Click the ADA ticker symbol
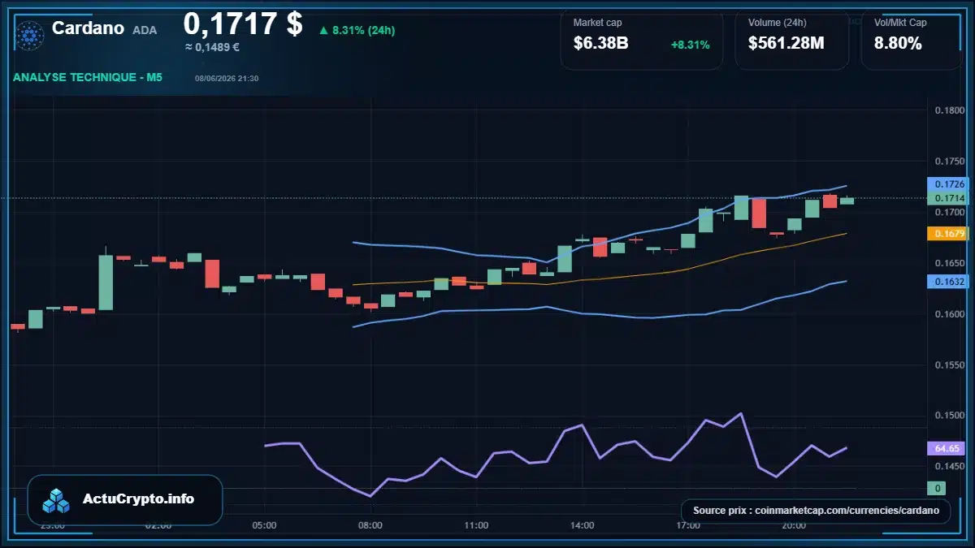Viewport: 975px width, 548px height. coord(145,30)
